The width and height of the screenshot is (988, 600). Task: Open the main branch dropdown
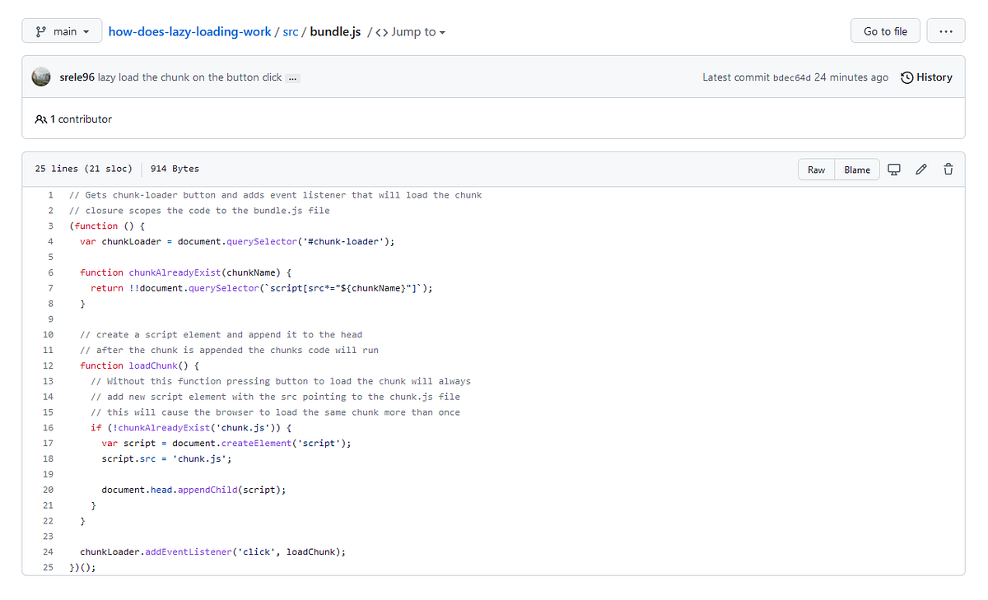[x=62, y=30]
